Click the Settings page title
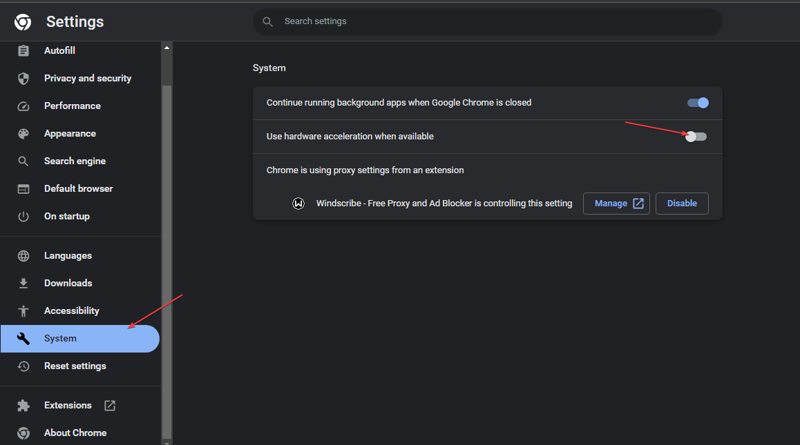Screen dimensions: 800x445 pyautogui.click(x=75, y=21)
